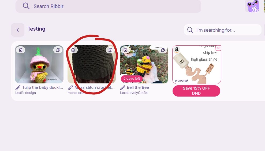This screenshot has height=151, width=265.
Task: Focus the Search Ribblr input field
Action: click(x=108, y=6)
